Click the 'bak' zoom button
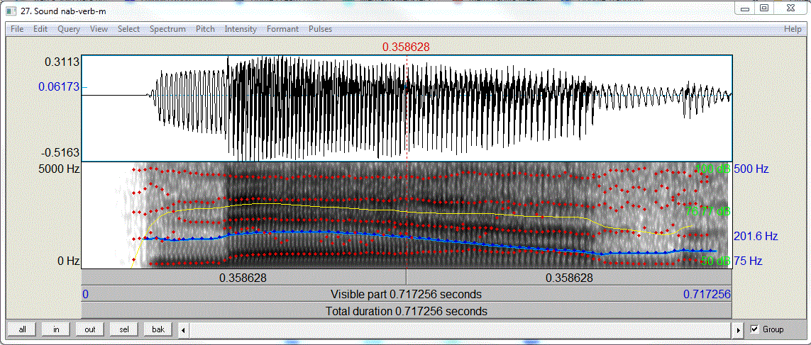Viewport: 811px width, 345px height. pyautogui.click(x=158, y=329)
